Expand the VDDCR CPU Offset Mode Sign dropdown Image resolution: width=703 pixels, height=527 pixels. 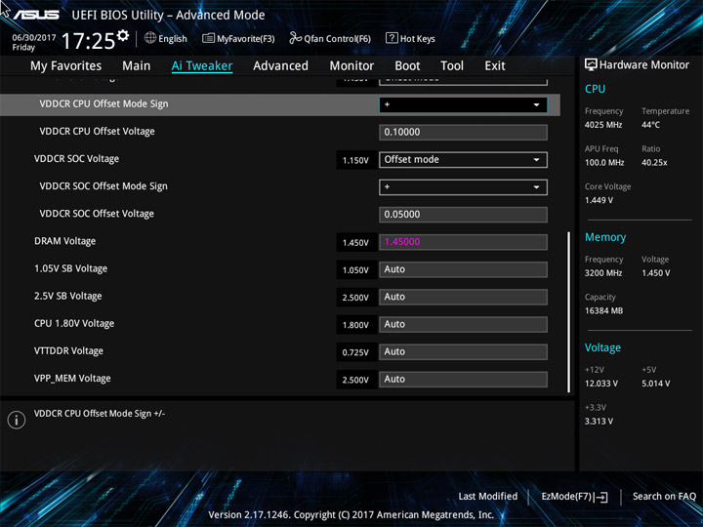[x=463, y=104]
